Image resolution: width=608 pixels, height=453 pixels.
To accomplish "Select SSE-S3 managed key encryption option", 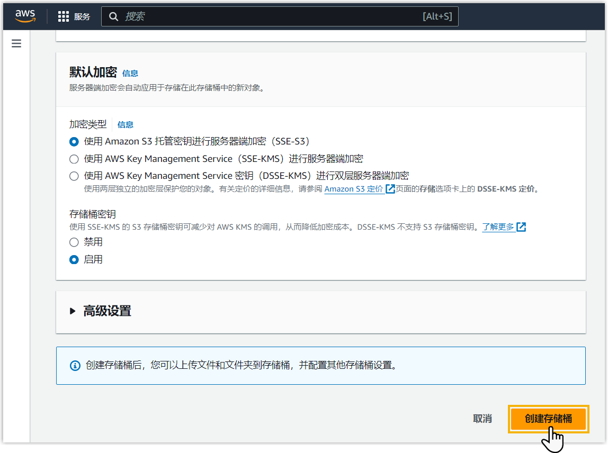I will tap(74, 142).
